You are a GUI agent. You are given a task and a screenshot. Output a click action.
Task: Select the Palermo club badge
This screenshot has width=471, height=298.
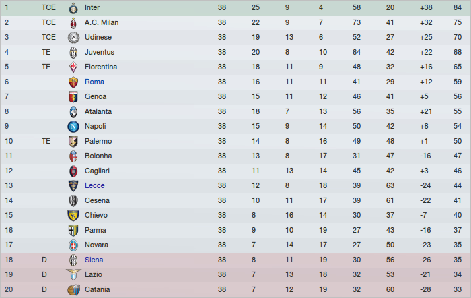point(73,141)
